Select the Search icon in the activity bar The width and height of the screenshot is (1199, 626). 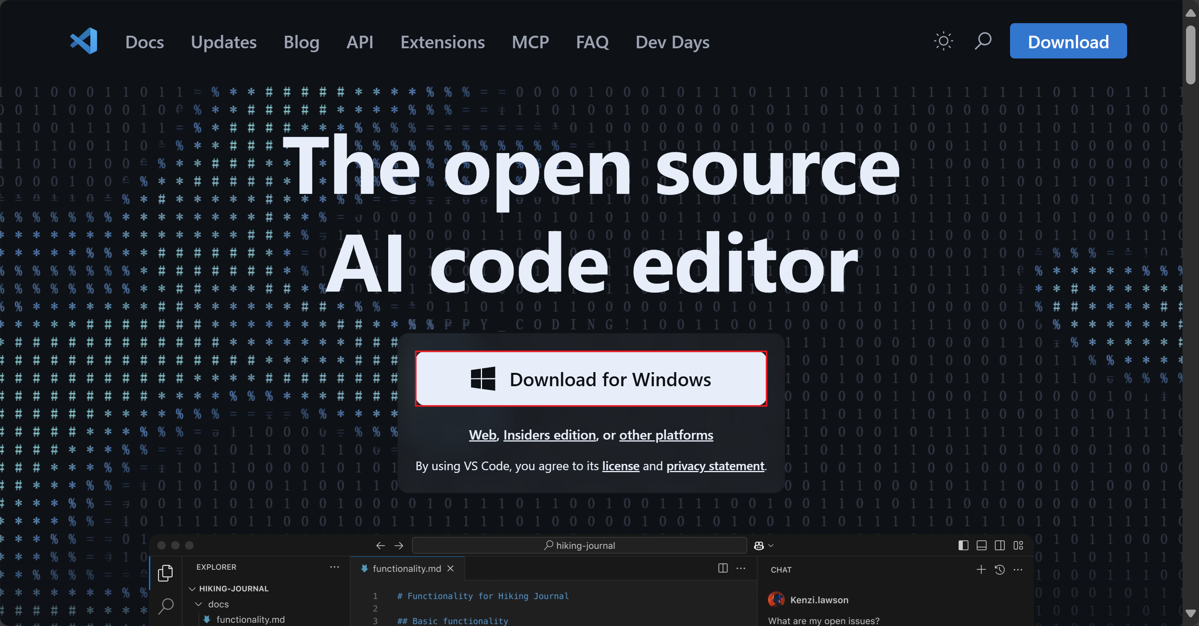[x=166, y=606]
